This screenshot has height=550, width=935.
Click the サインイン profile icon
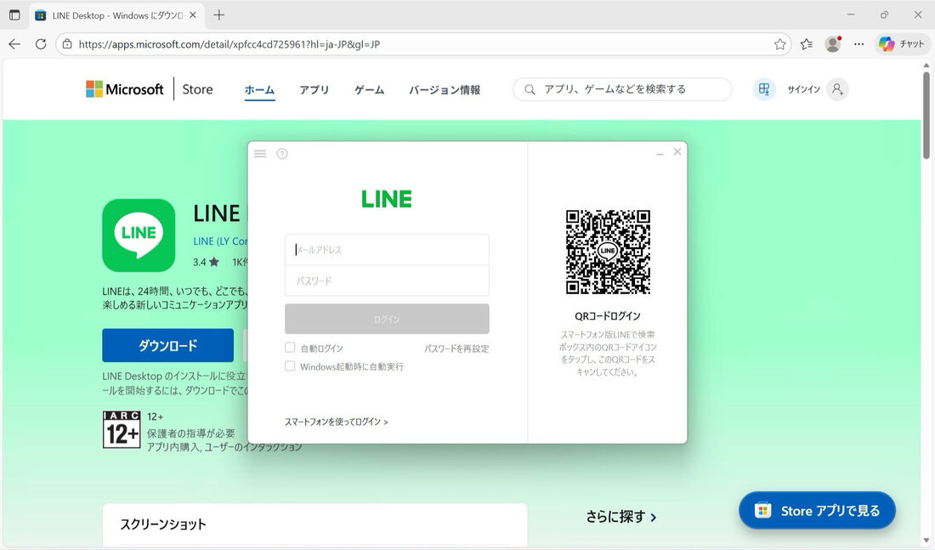tap(836, 89)
